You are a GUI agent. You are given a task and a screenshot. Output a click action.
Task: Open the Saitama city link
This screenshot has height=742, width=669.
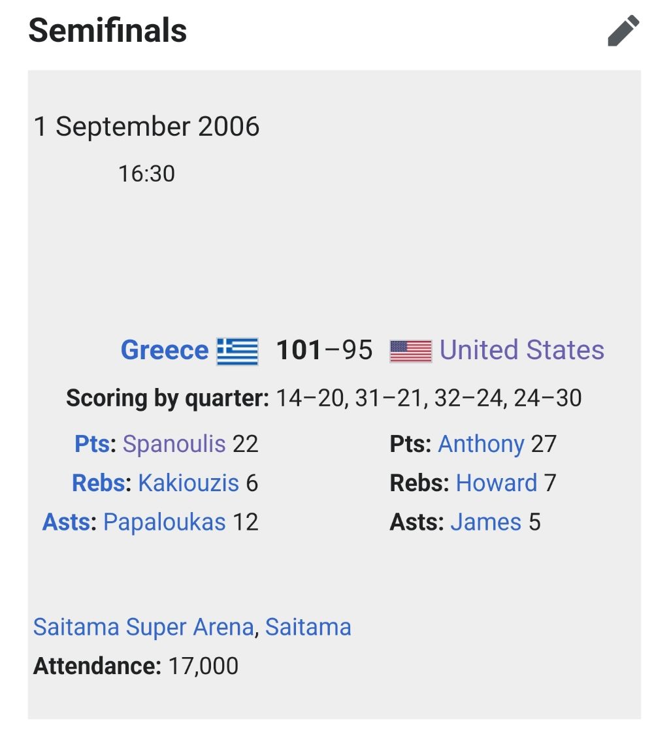(308, 627)
